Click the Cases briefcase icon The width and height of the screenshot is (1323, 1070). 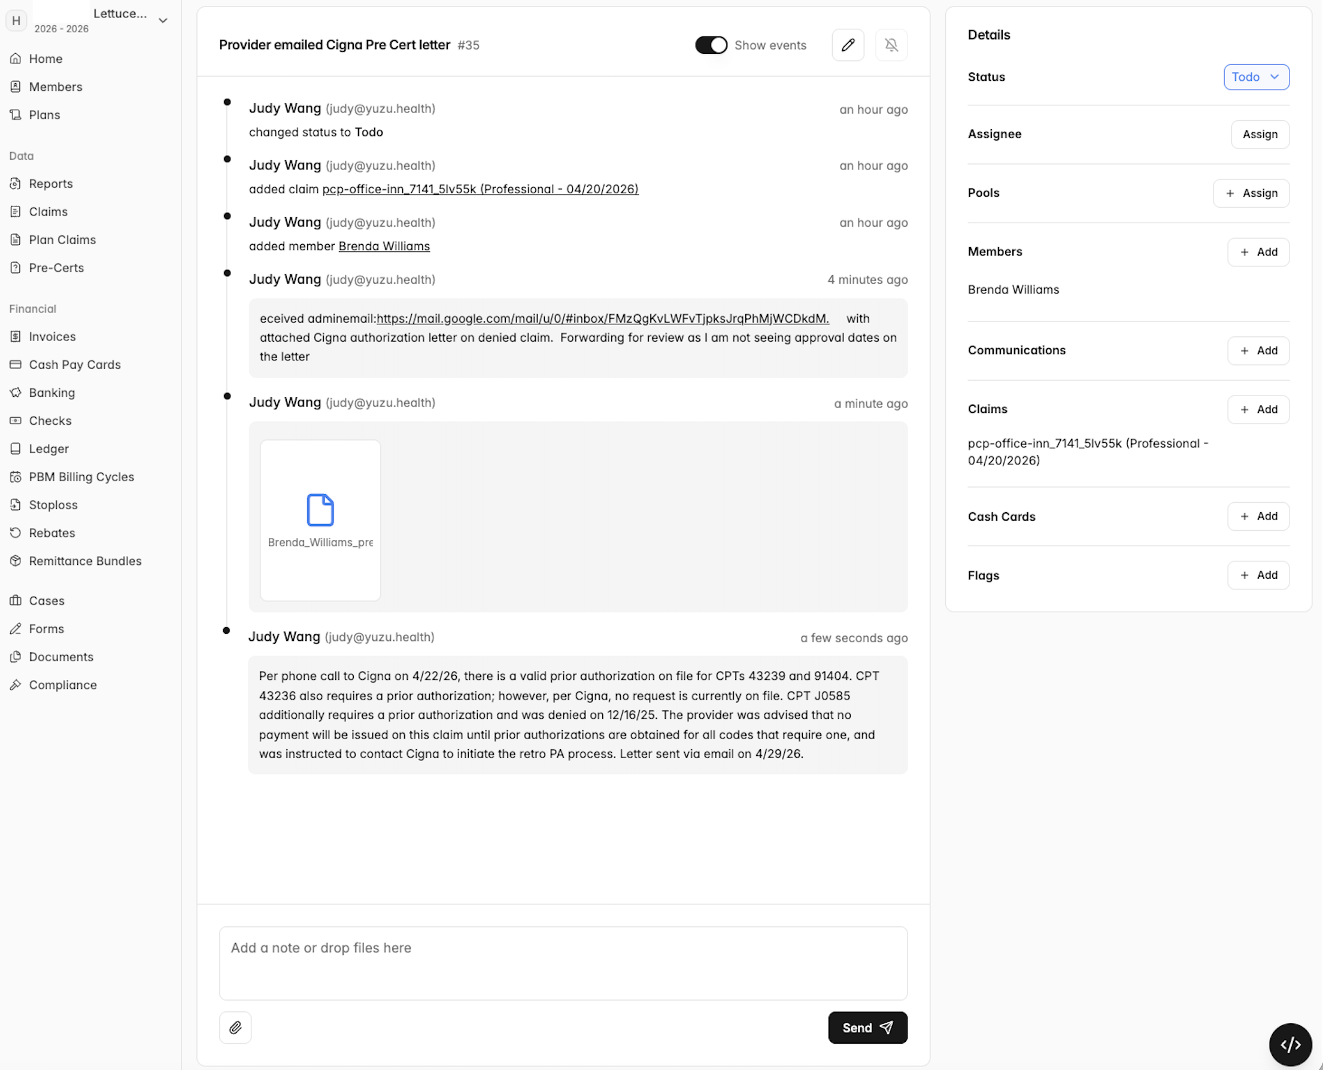[16, 600]
